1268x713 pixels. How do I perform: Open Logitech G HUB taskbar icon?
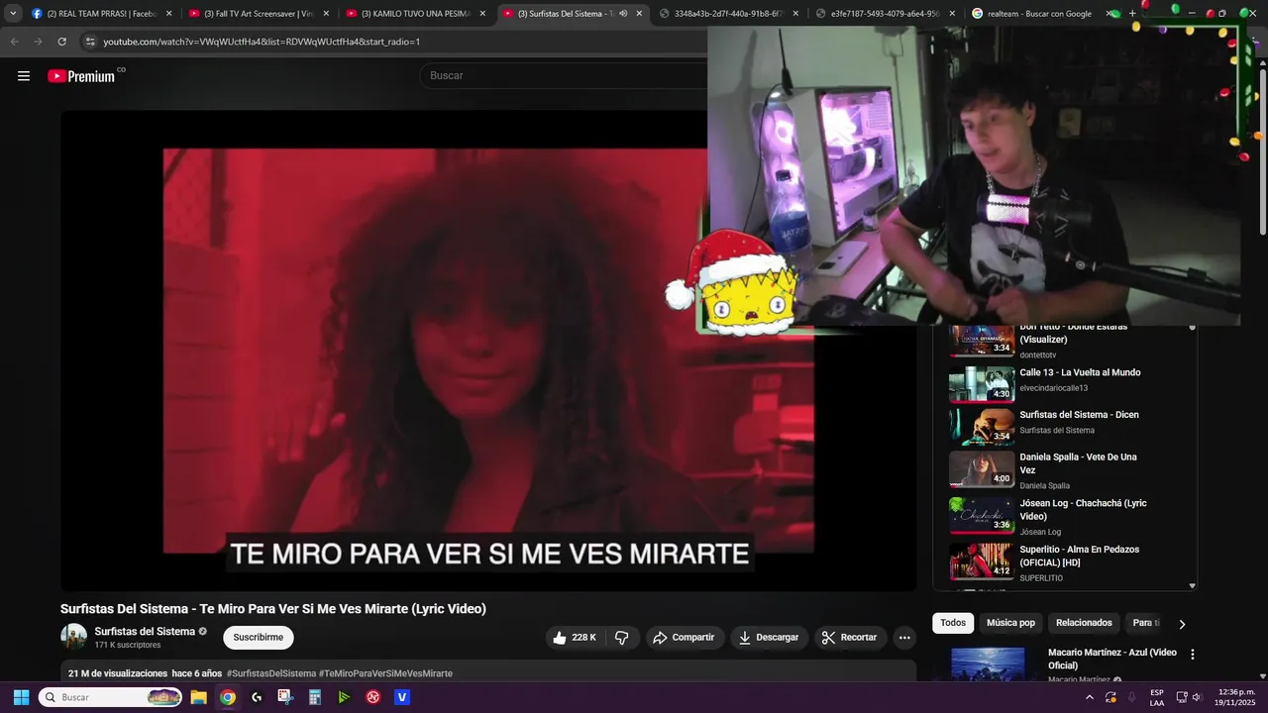[257, 697]
